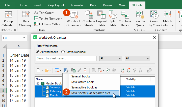Screen dimensions: 182x107
Task: Click the show sheet eye icon
Action: click(x=94, y=70)
